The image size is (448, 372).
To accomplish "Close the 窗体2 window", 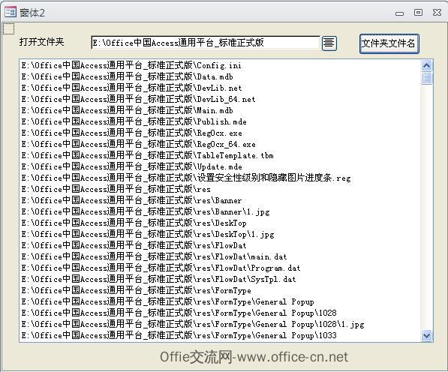I will (437, 13).
